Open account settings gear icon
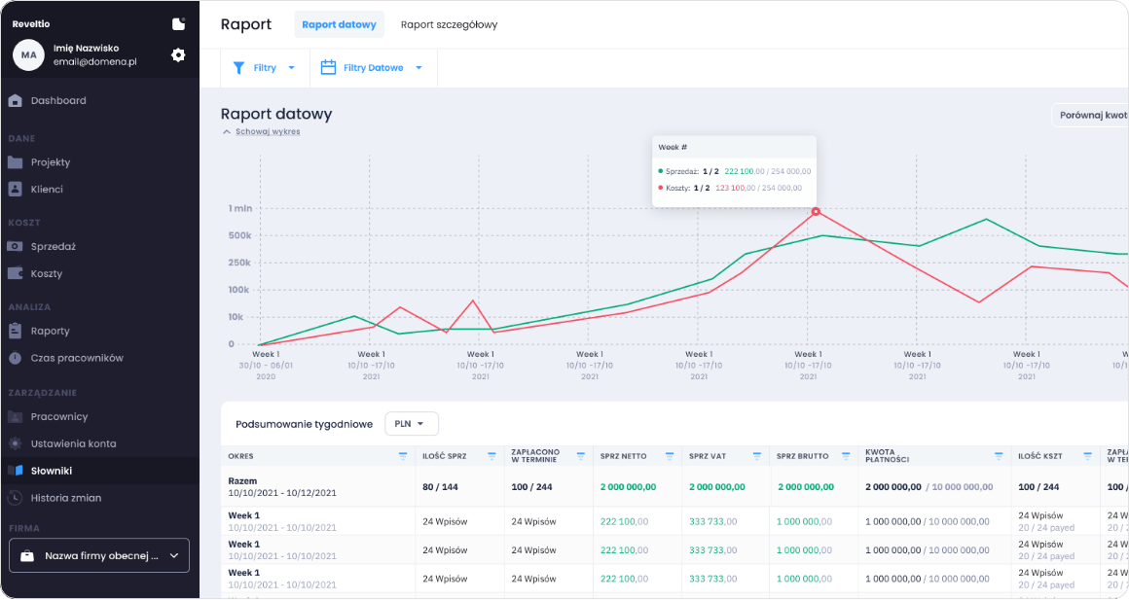 coord(178,55)
